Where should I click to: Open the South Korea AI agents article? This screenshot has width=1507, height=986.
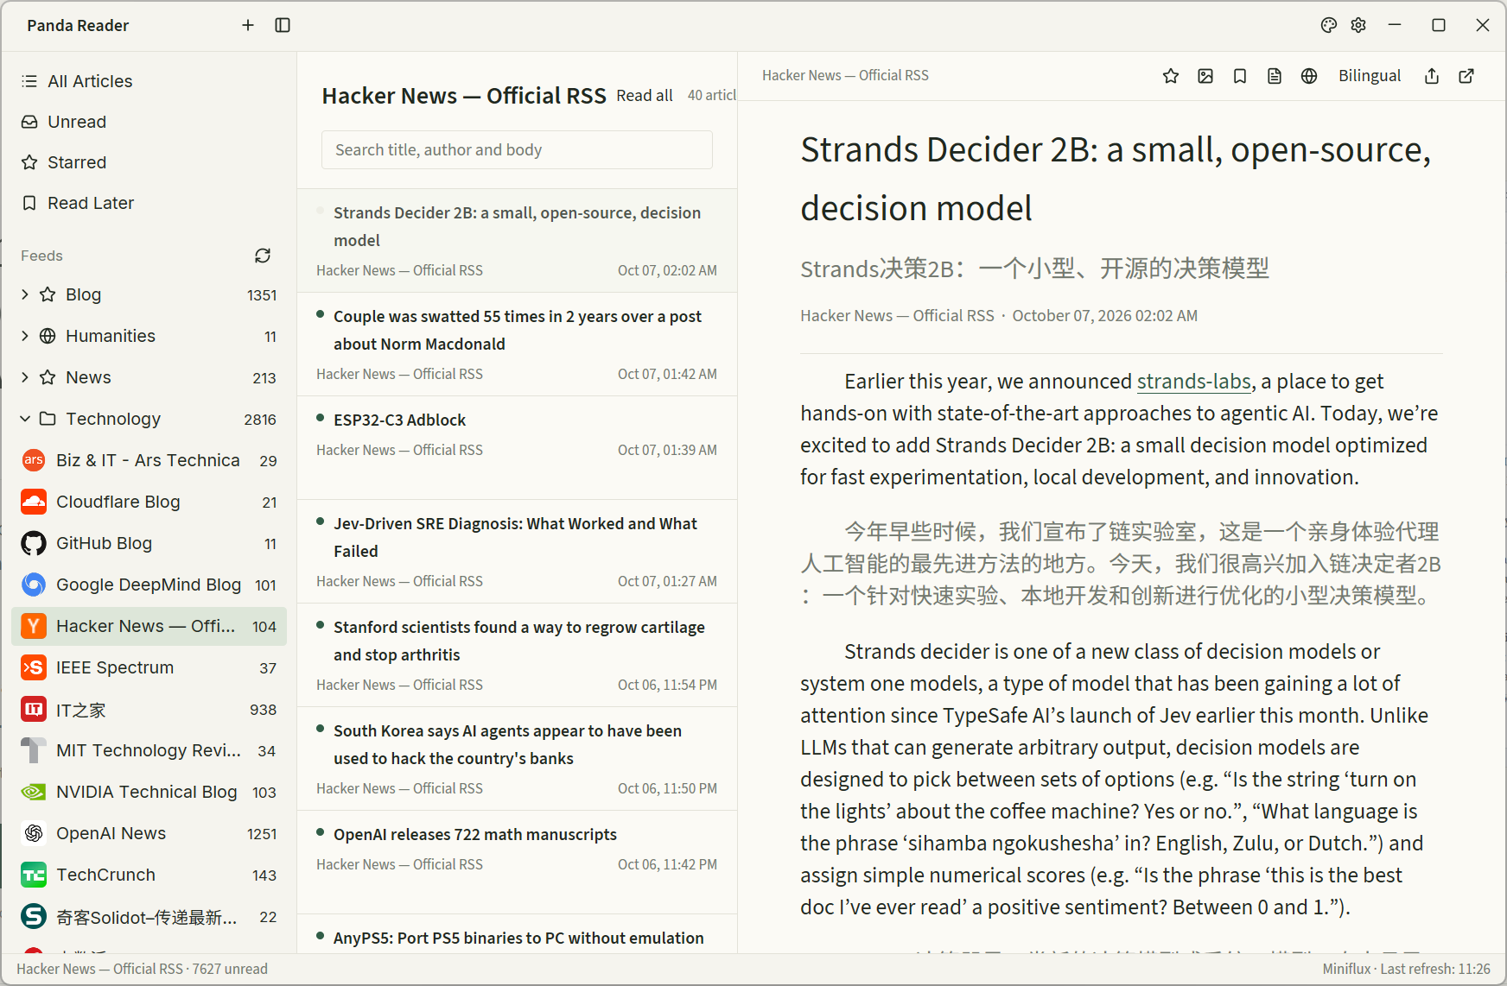pyautogui.click(x=517, y=759)
